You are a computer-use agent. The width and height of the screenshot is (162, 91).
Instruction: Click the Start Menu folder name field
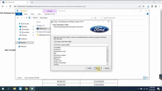81,45
